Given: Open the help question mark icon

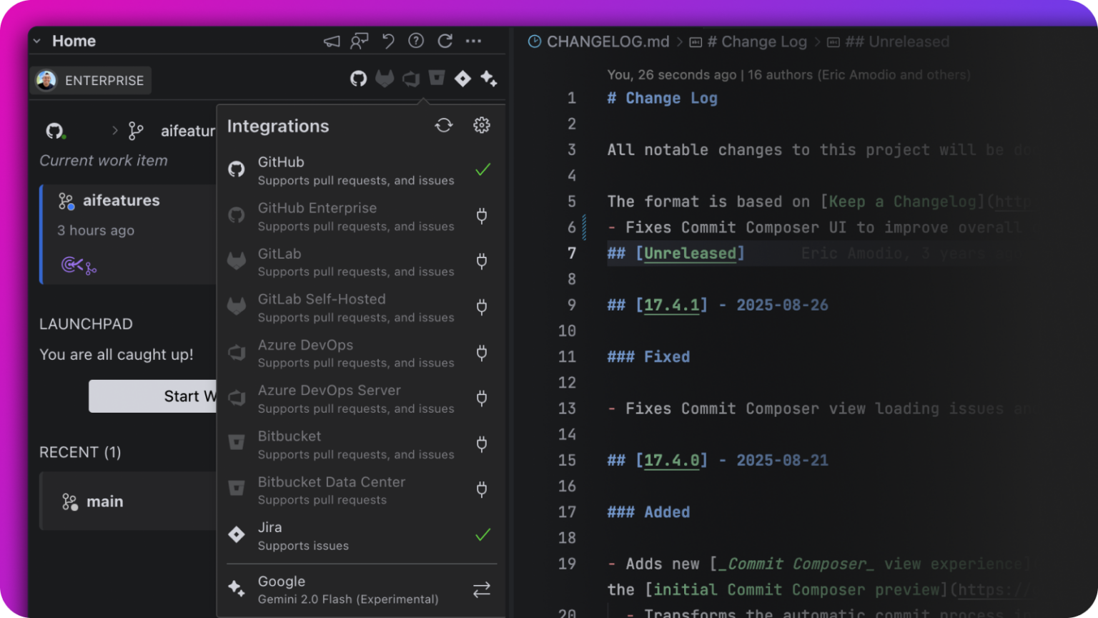Looking at the screenshot, I should pos(415,41).
